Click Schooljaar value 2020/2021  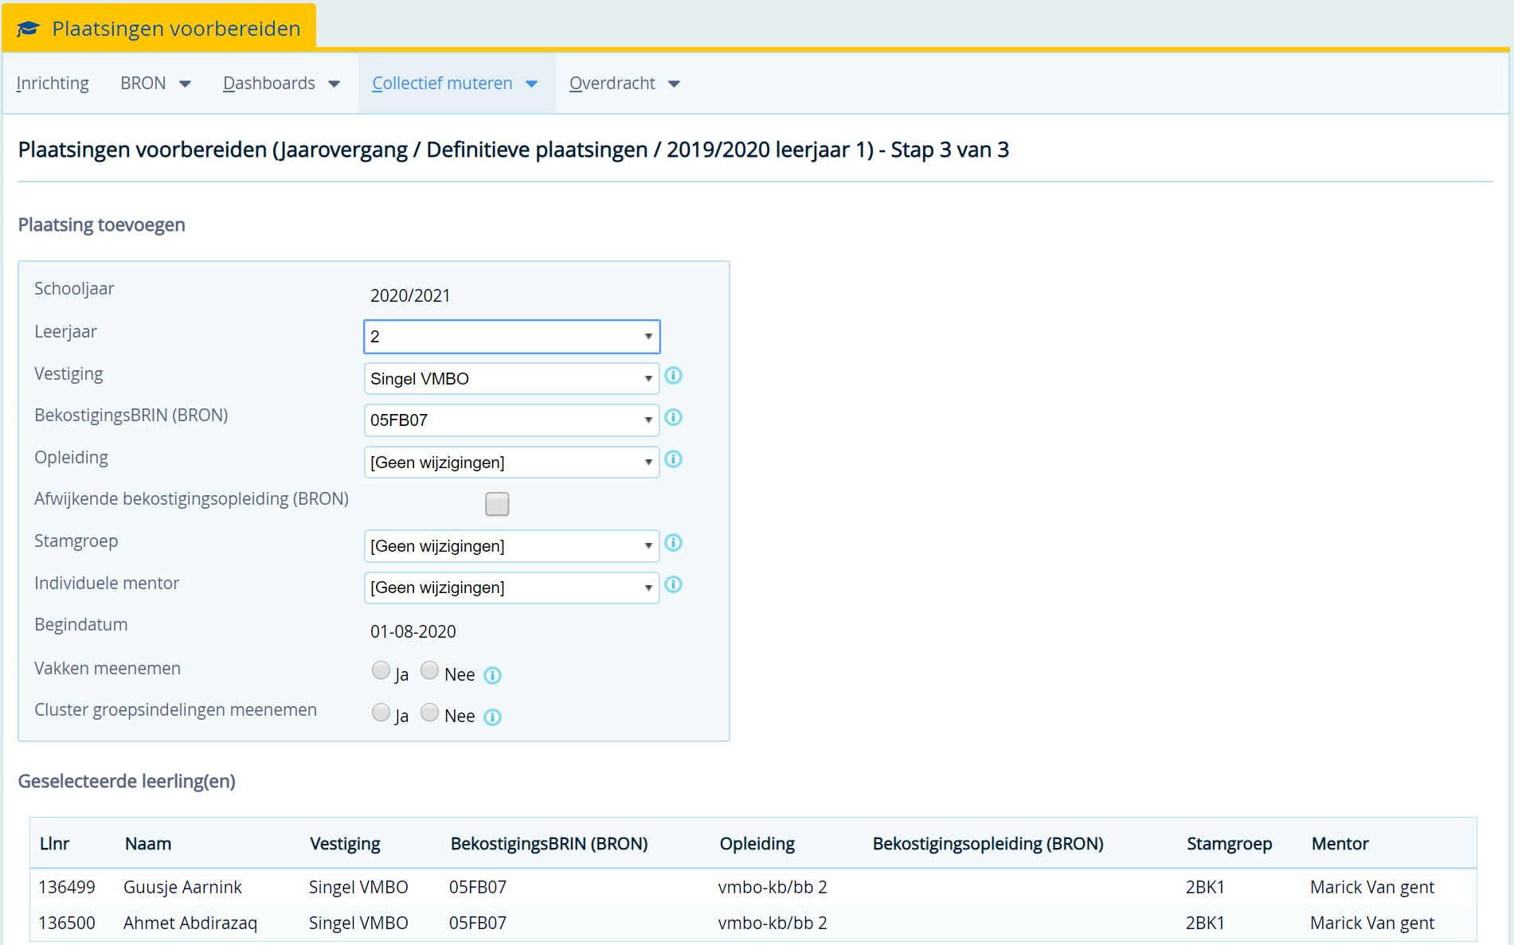[410, 296]
